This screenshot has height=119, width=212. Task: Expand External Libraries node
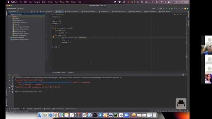pos(9,37)
